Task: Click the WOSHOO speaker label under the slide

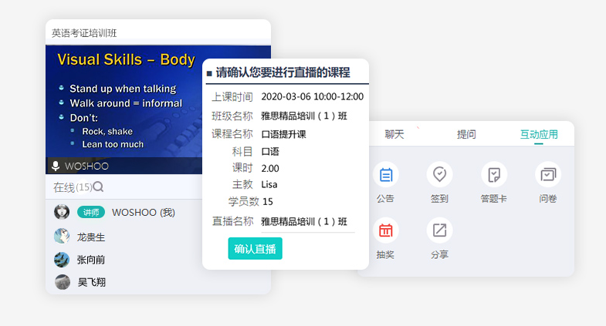Action: (x=86, y=166)
